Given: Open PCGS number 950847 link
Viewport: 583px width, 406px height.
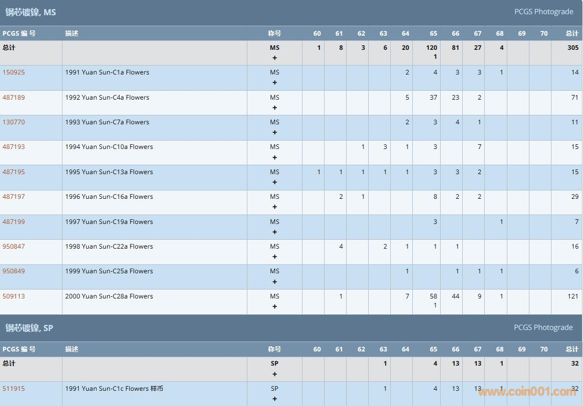Looking at the screenshot, I should 14,247.
